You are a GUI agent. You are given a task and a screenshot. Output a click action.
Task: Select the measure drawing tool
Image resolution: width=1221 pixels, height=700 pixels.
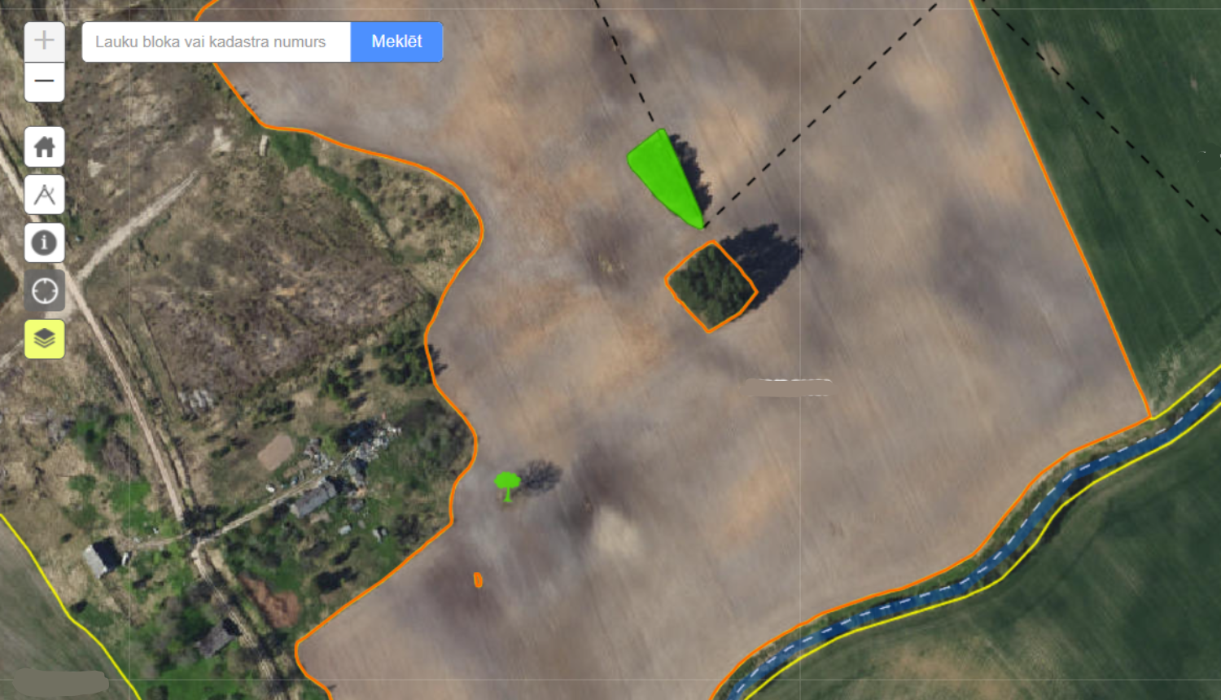(x=44, y=195)
